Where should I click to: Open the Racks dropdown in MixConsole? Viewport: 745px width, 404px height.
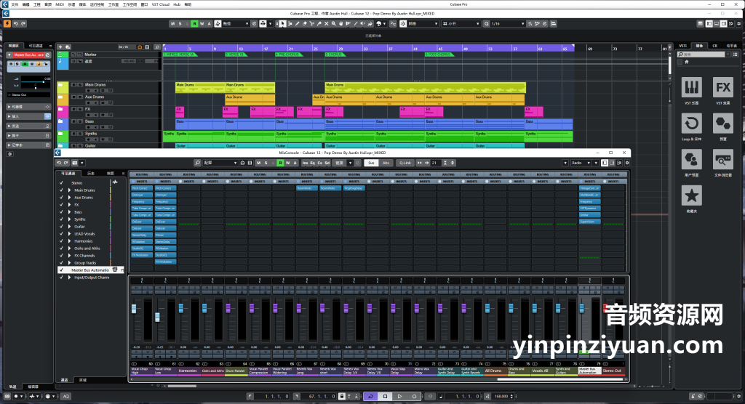pos(581,163)
